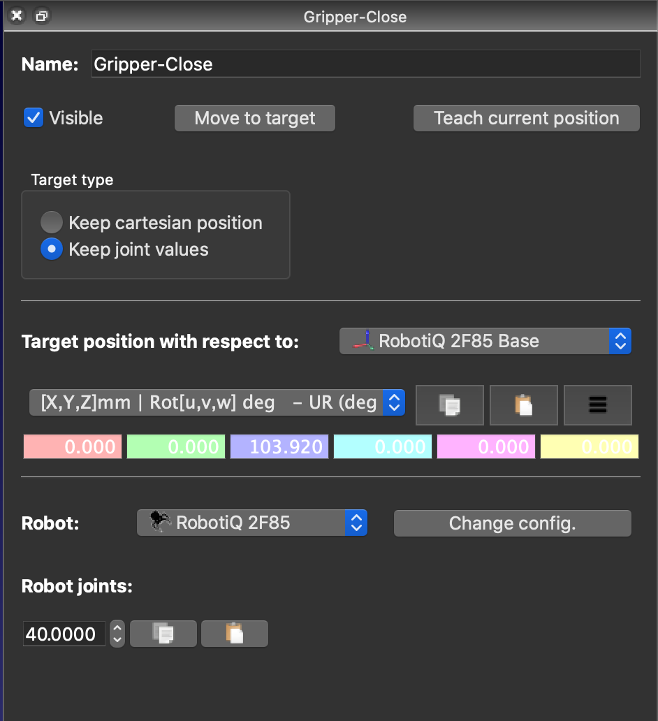Open the pose options hamburger menu
658x721 pixels.
click(x=597, y=405)
